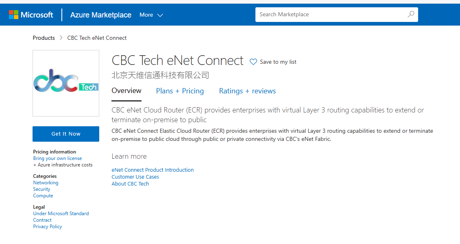Expand the More menu
The height and width of the screenshot is (244, 460).
(x=146, y=14)
